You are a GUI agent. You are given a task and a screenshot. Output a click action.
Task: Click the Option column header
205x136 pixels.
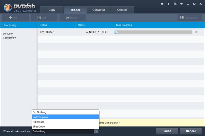tap(43, 25)
